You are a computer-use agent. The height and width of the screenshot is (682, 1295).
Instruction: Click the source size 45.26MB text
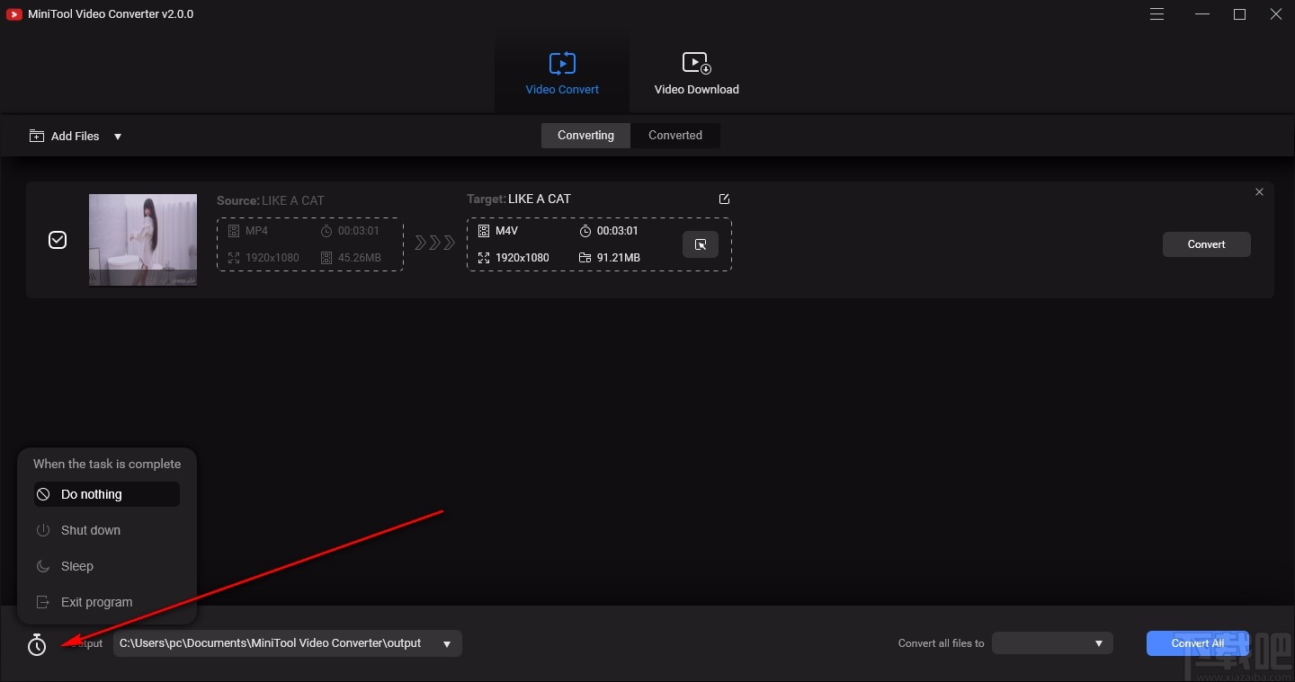360,258
